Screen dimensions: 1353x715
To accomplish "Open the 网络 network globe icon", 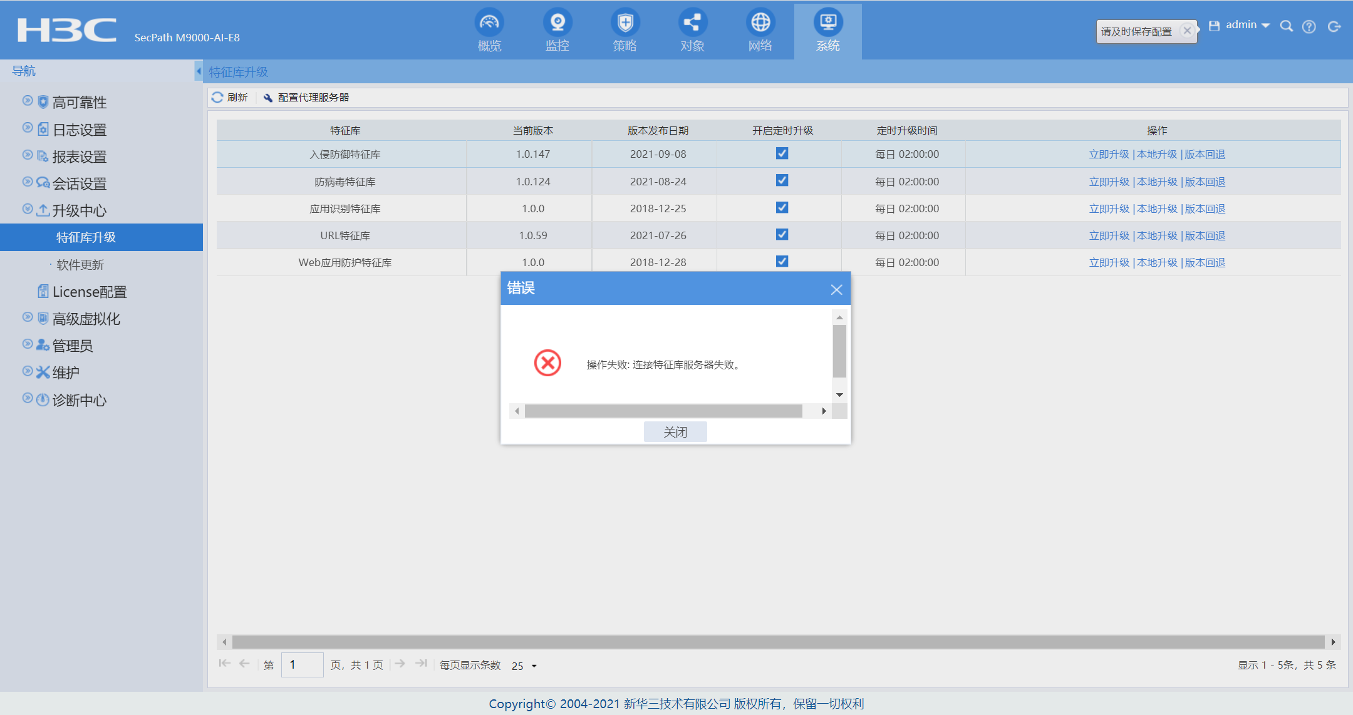I will [x=760, y=23].
